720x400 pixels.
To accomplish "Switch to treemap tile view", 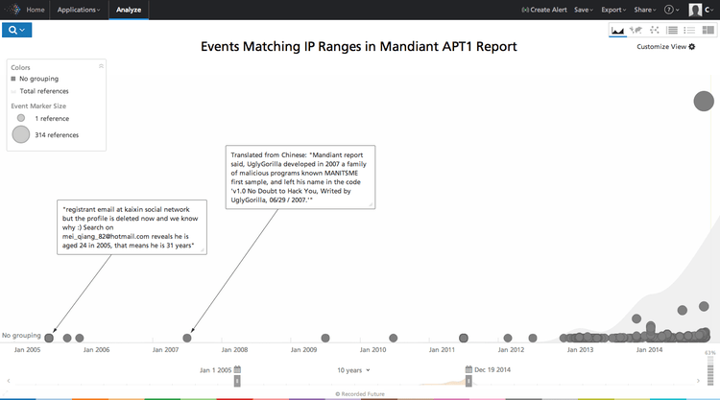I will click(x=707, y=31).
